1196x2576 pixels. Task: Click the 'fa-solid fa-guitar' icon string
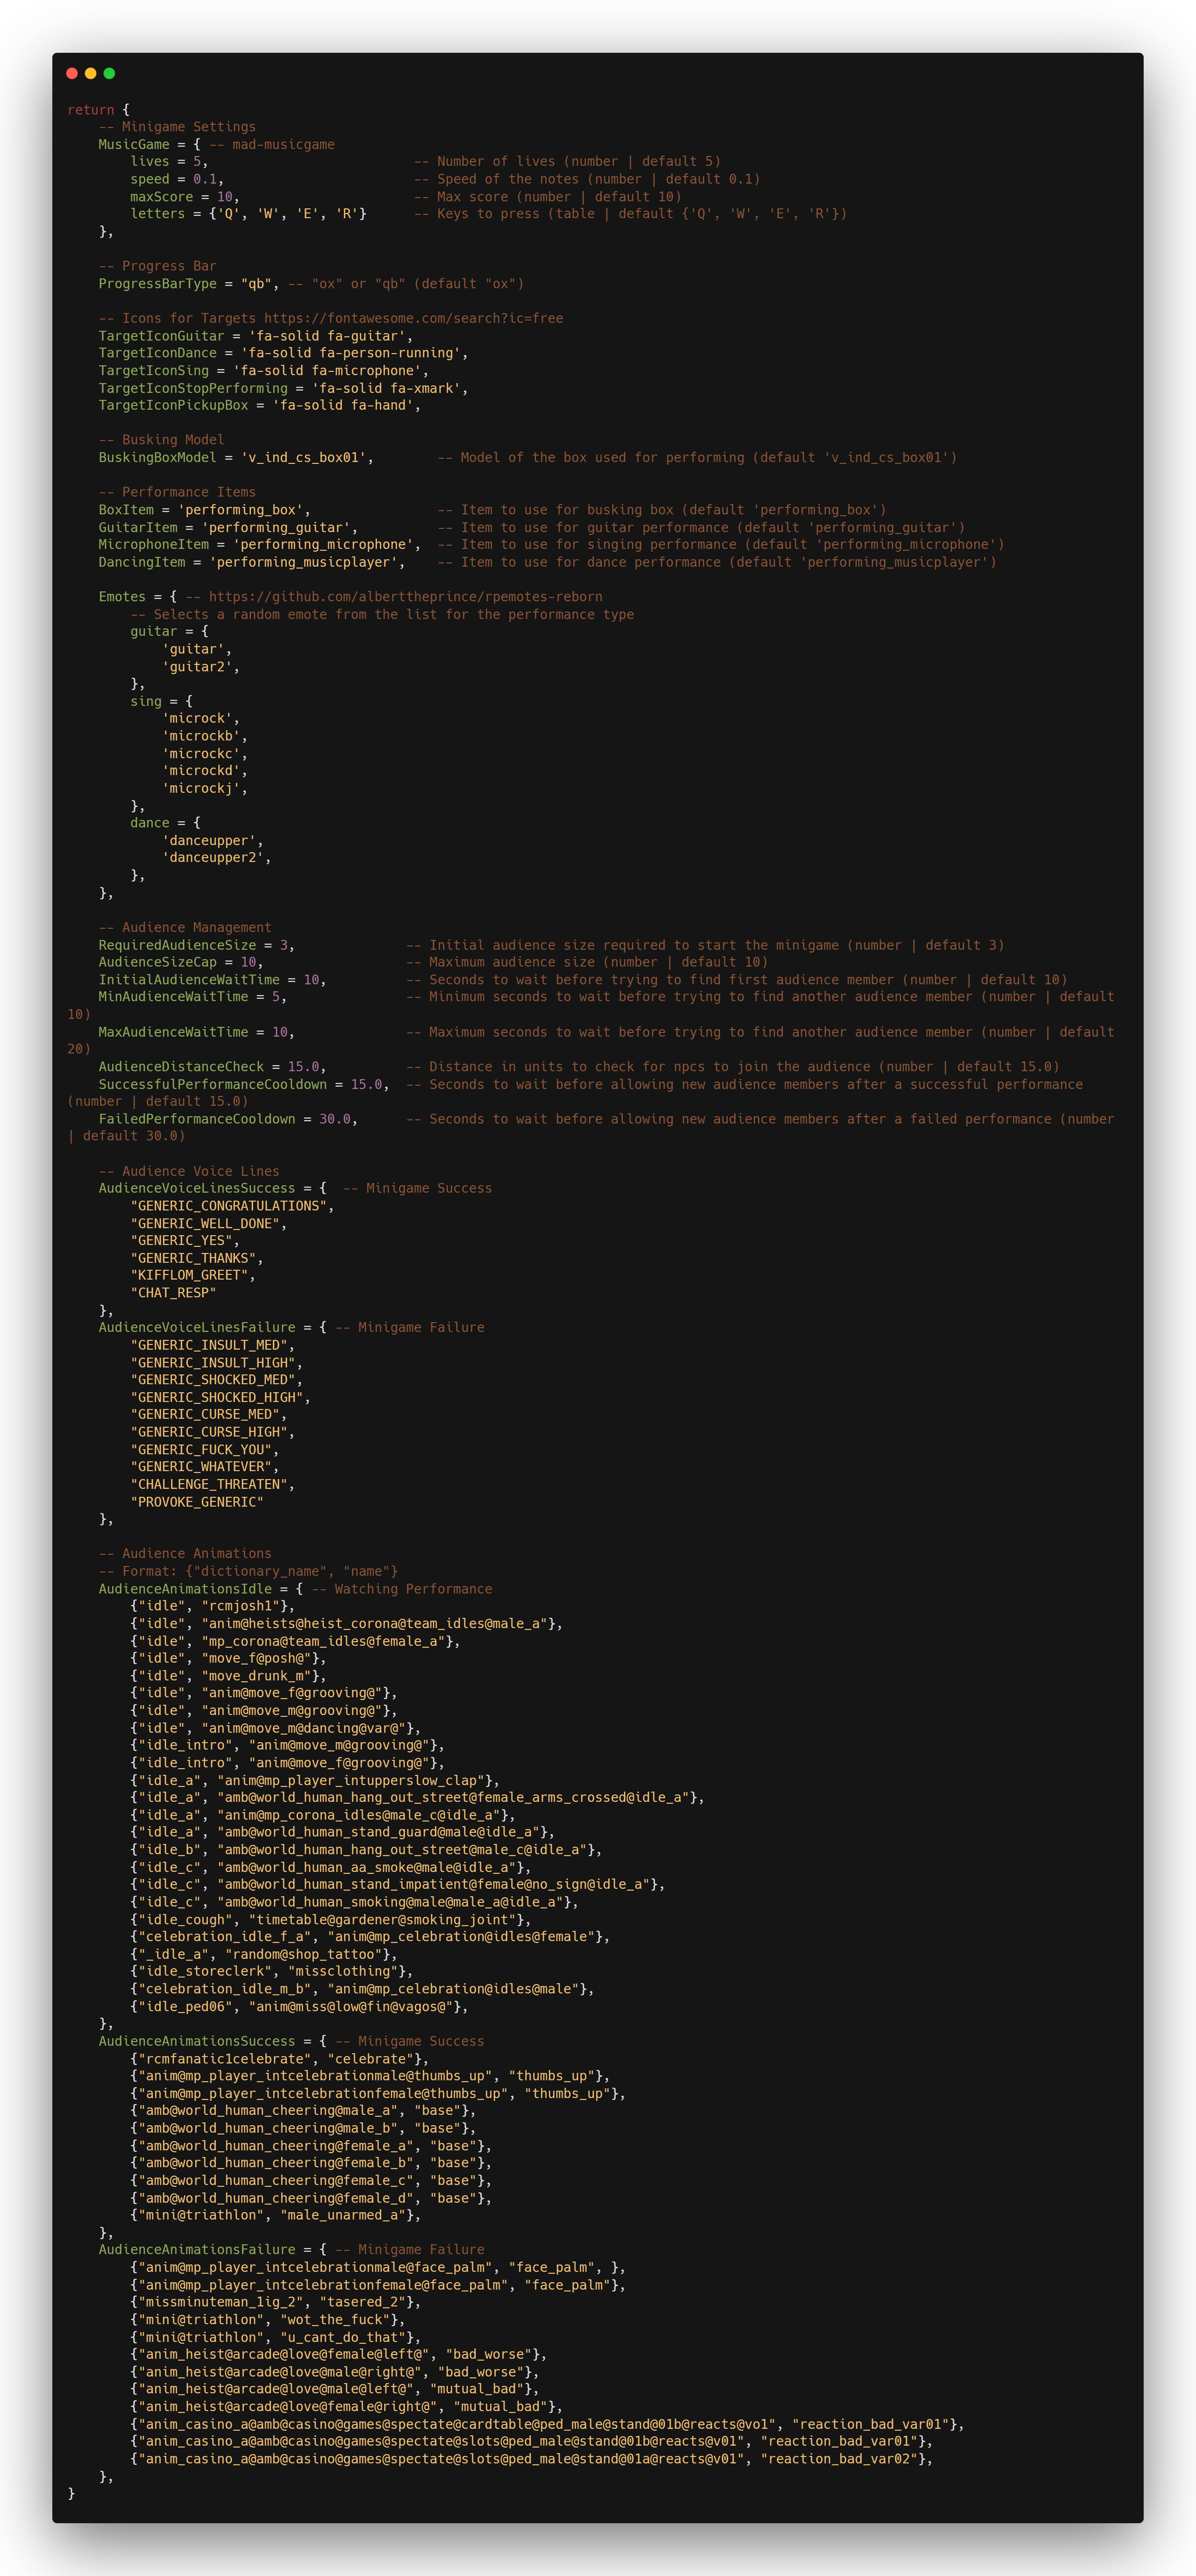326,336
